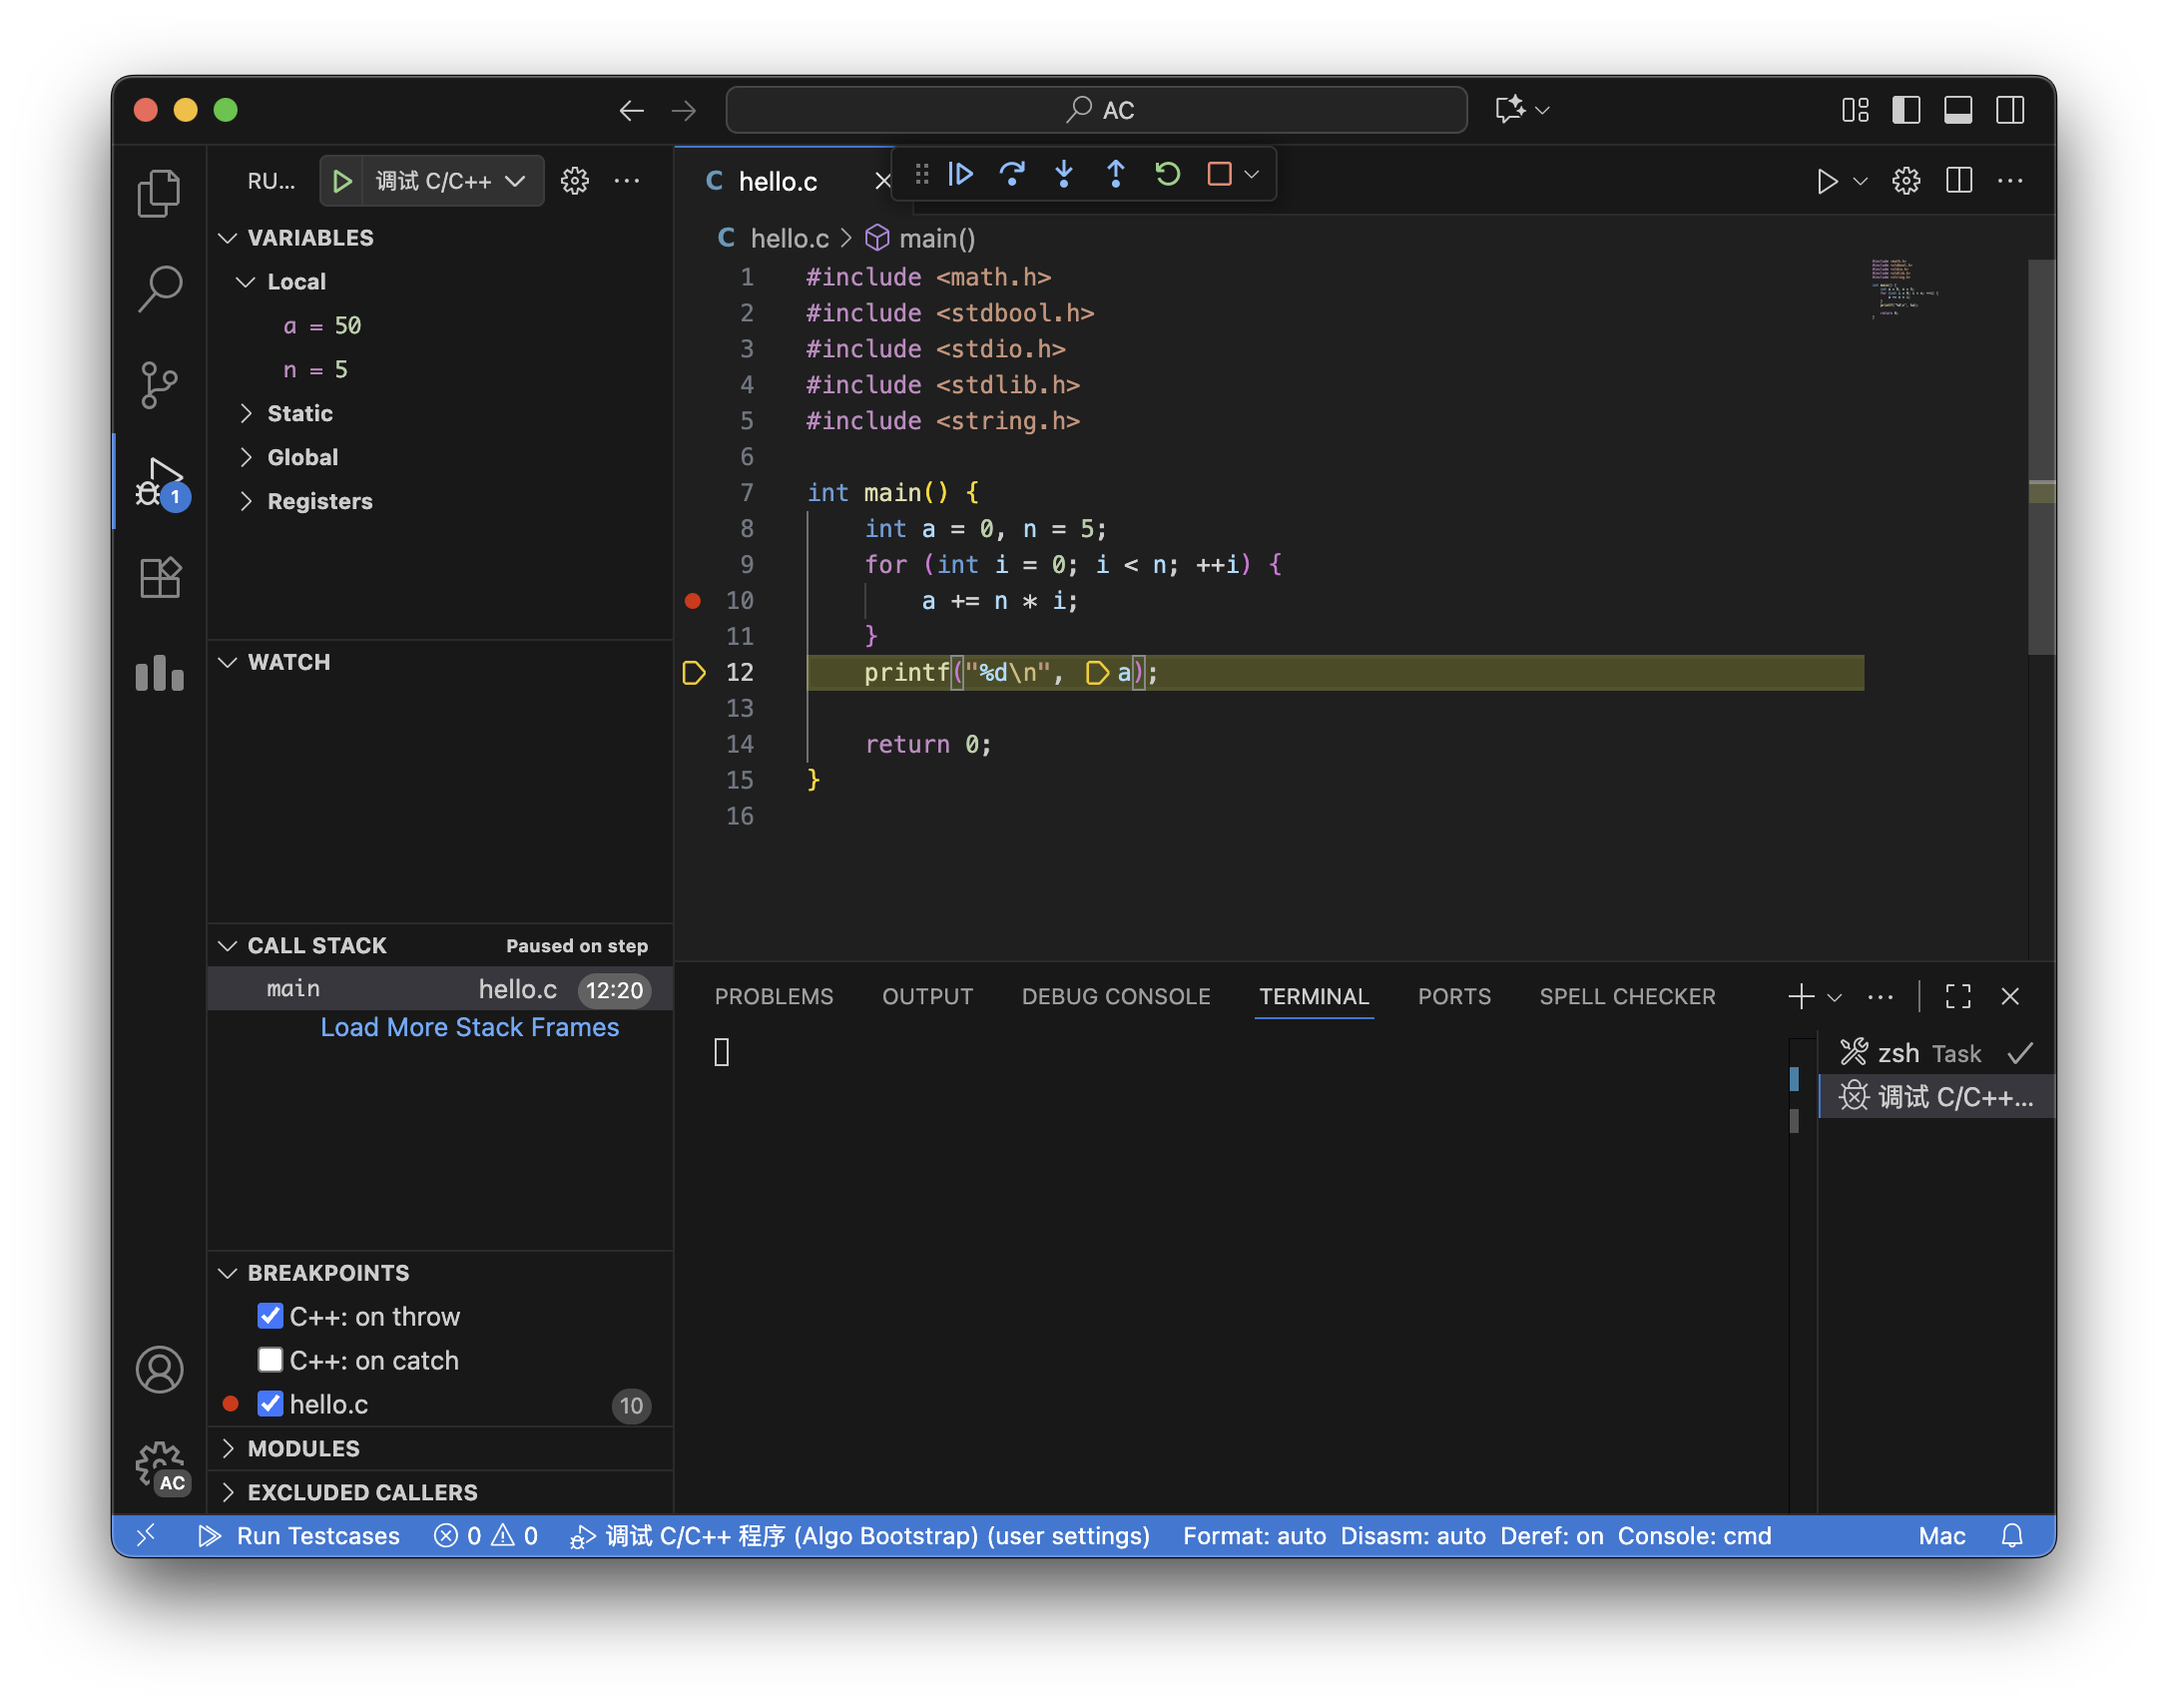2168x1705 pixels.
Task: Click Load More Stack Frames link
Action: (x=469, y=1027)
